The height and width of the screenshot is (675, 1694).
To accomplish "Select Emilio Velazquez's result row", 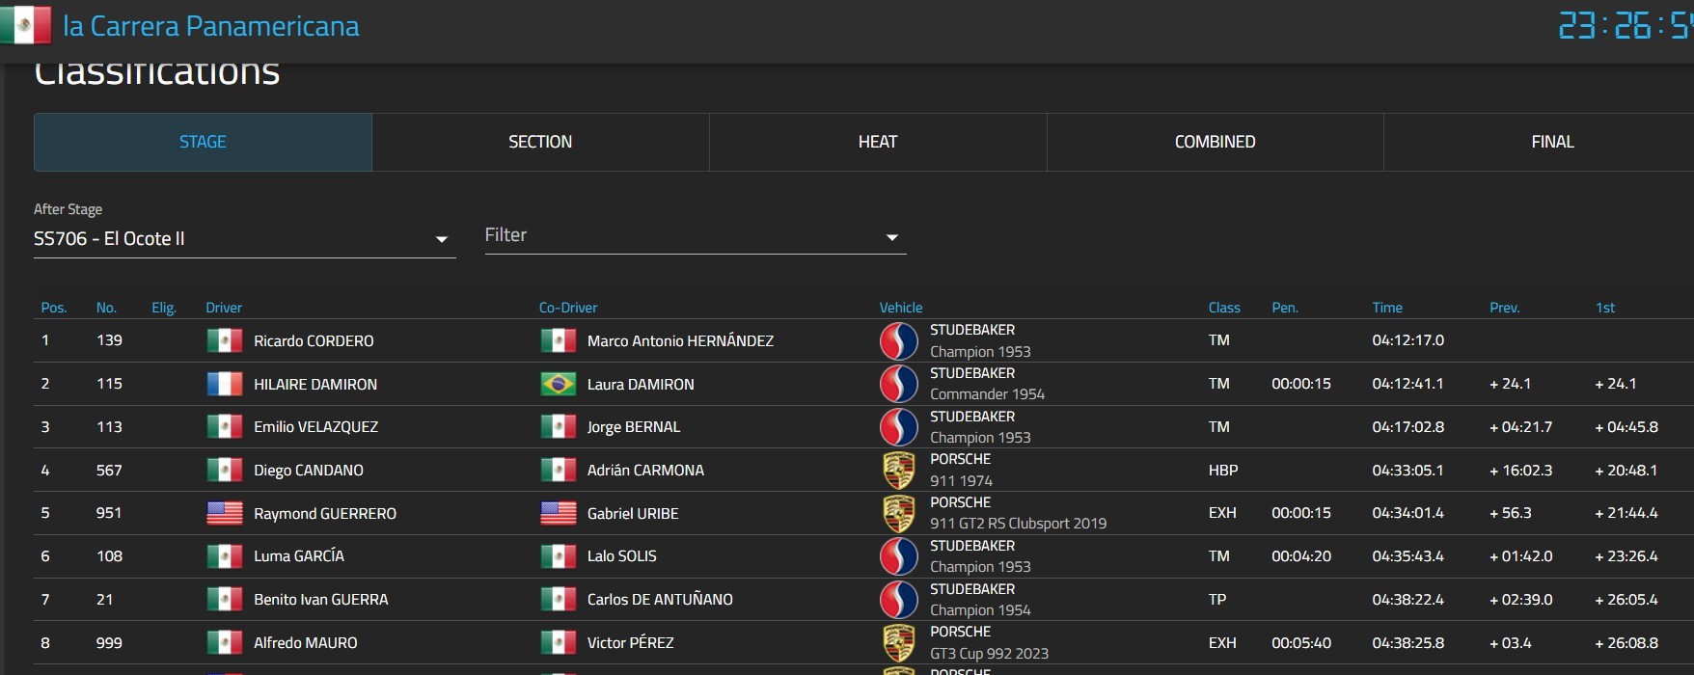I will [x=314, y=427].
